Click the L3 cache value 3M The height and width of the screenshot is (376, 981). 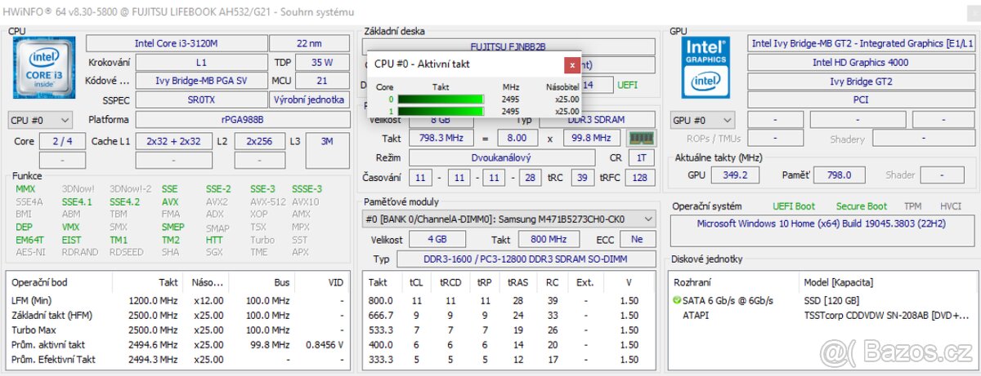point(327,141)
